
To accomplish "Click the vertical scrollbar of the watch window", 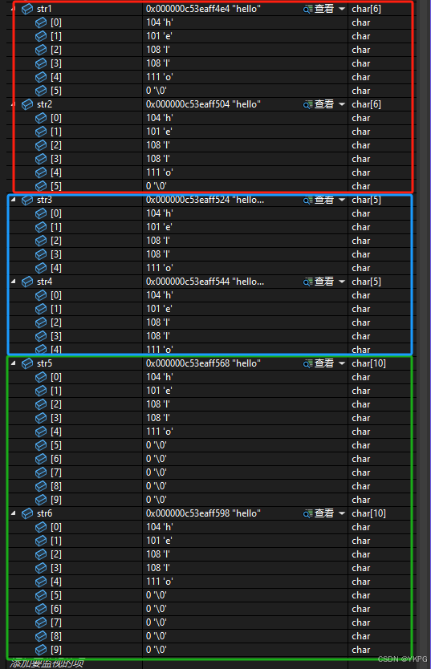I will (424, 334).
